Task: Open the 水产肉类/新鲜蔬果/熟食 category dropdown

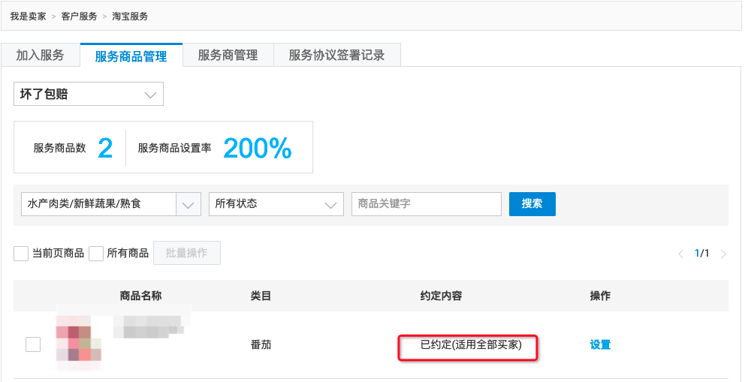Action: (111, 204)
